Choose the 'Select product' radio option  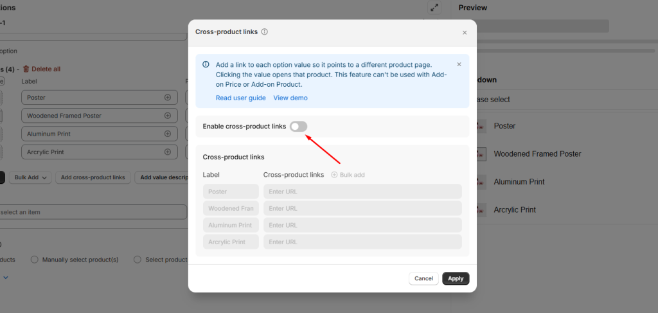coord(138,260)
